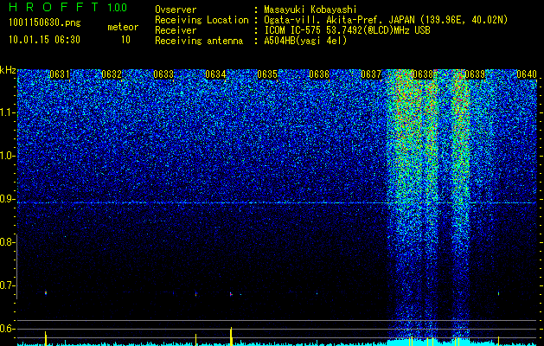Click observer name Masayuki Kobayashi

(310, 10)
